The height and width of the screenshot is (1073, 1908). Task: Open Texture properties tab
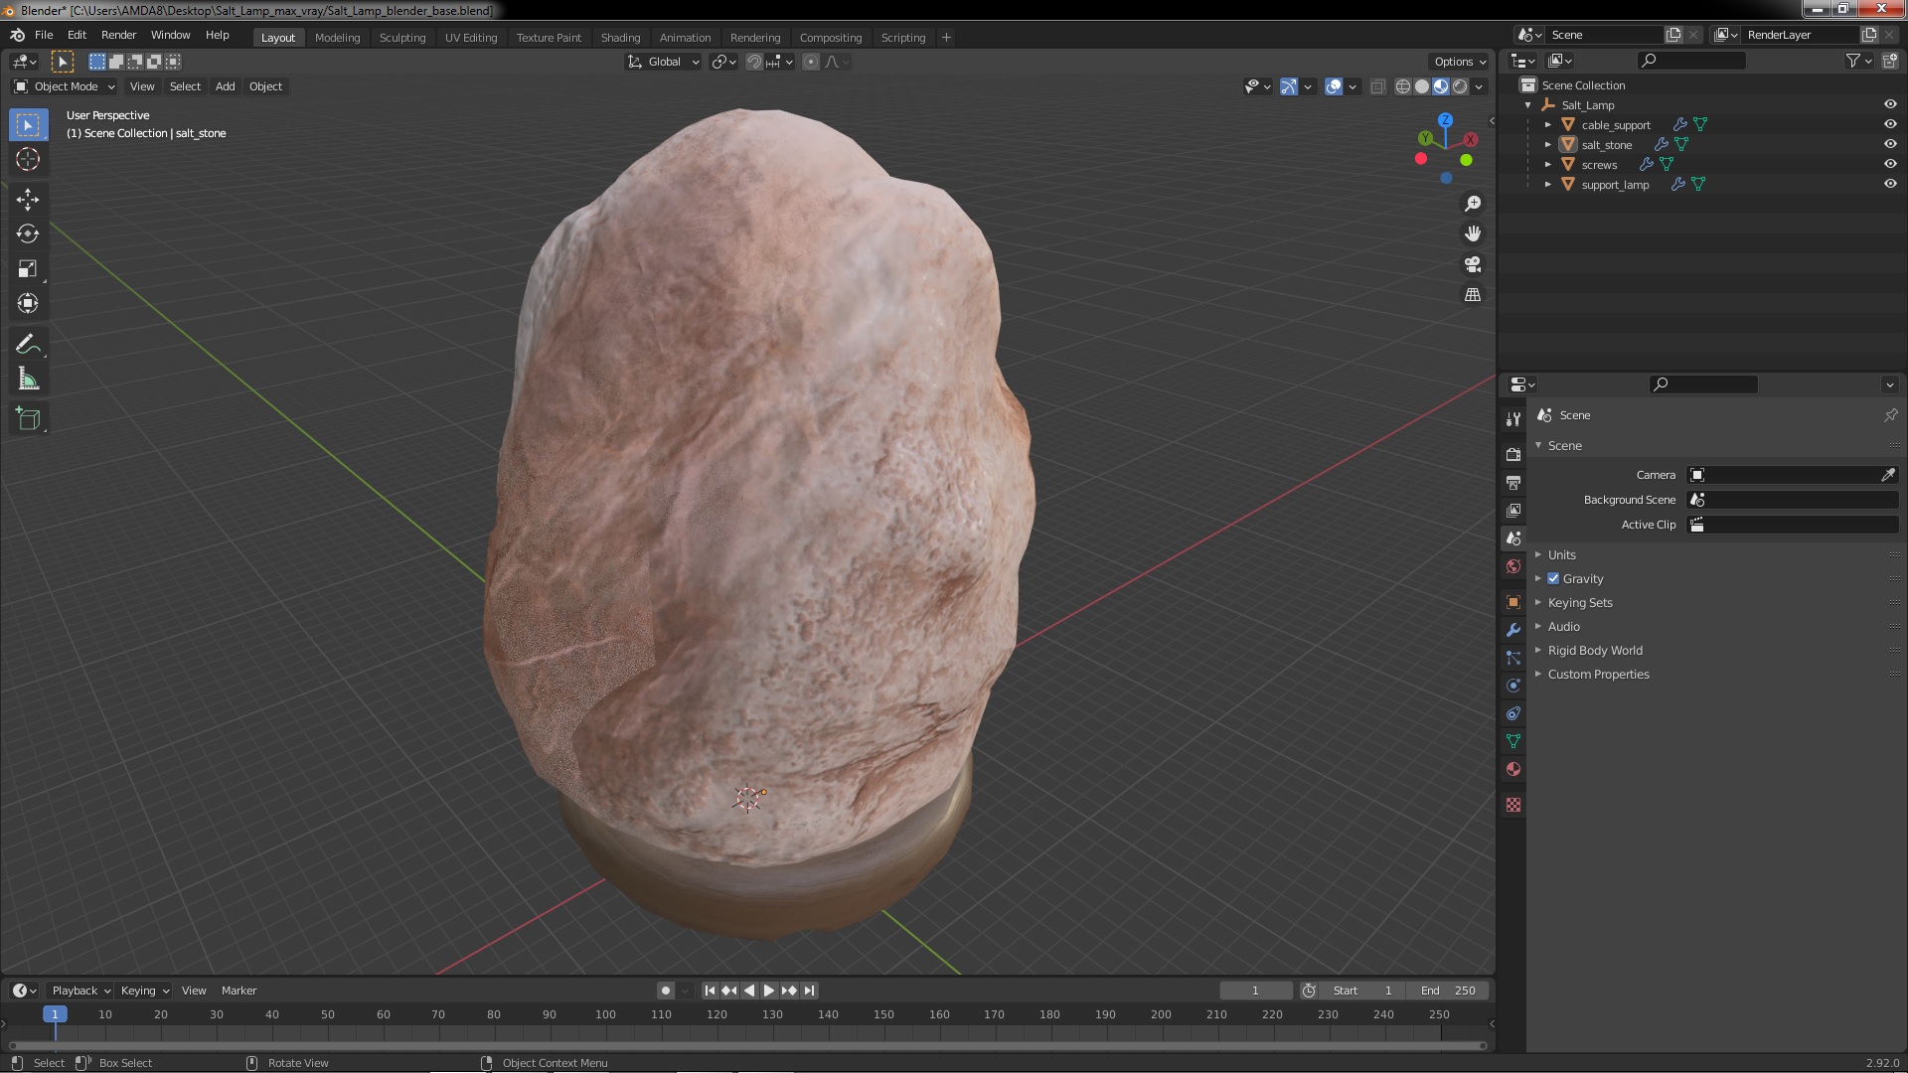[1512, 805]
